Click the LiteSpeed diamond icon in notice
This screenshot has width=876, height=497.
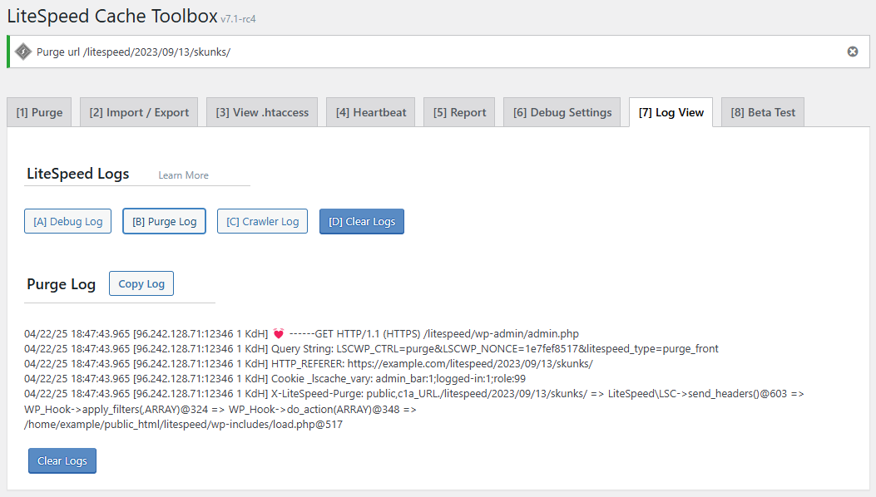pos(23,52)
